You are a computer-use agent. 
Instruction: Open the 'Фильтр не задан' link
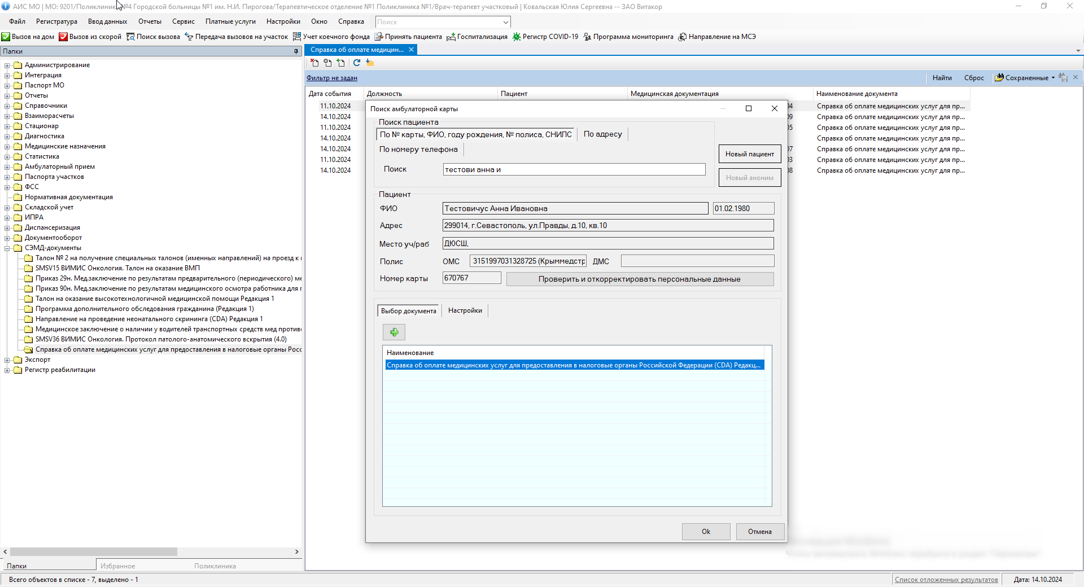point(332,78)
